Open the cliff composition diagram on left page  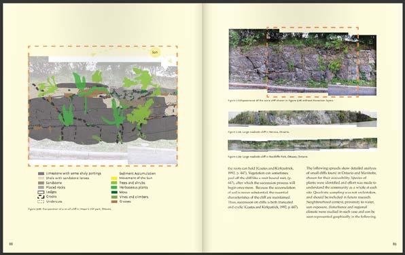point(103,106)
